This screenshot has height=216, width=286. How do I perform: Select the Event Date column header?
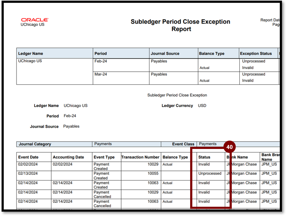[28, 157]
